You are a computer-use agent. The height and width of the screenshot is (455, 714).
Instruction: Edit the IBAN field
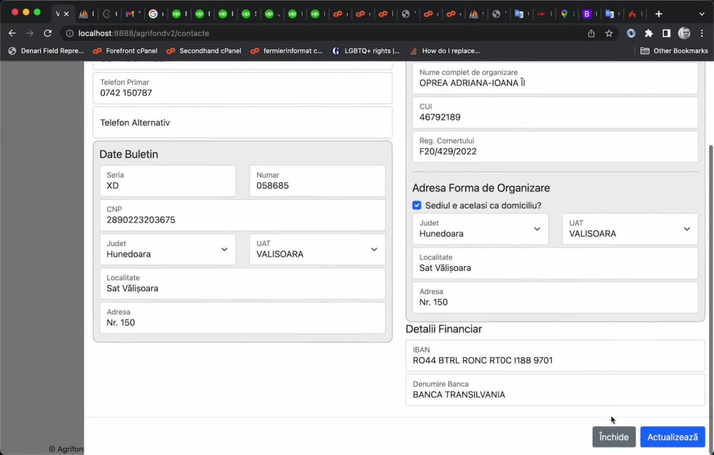(x=555, y=355)
